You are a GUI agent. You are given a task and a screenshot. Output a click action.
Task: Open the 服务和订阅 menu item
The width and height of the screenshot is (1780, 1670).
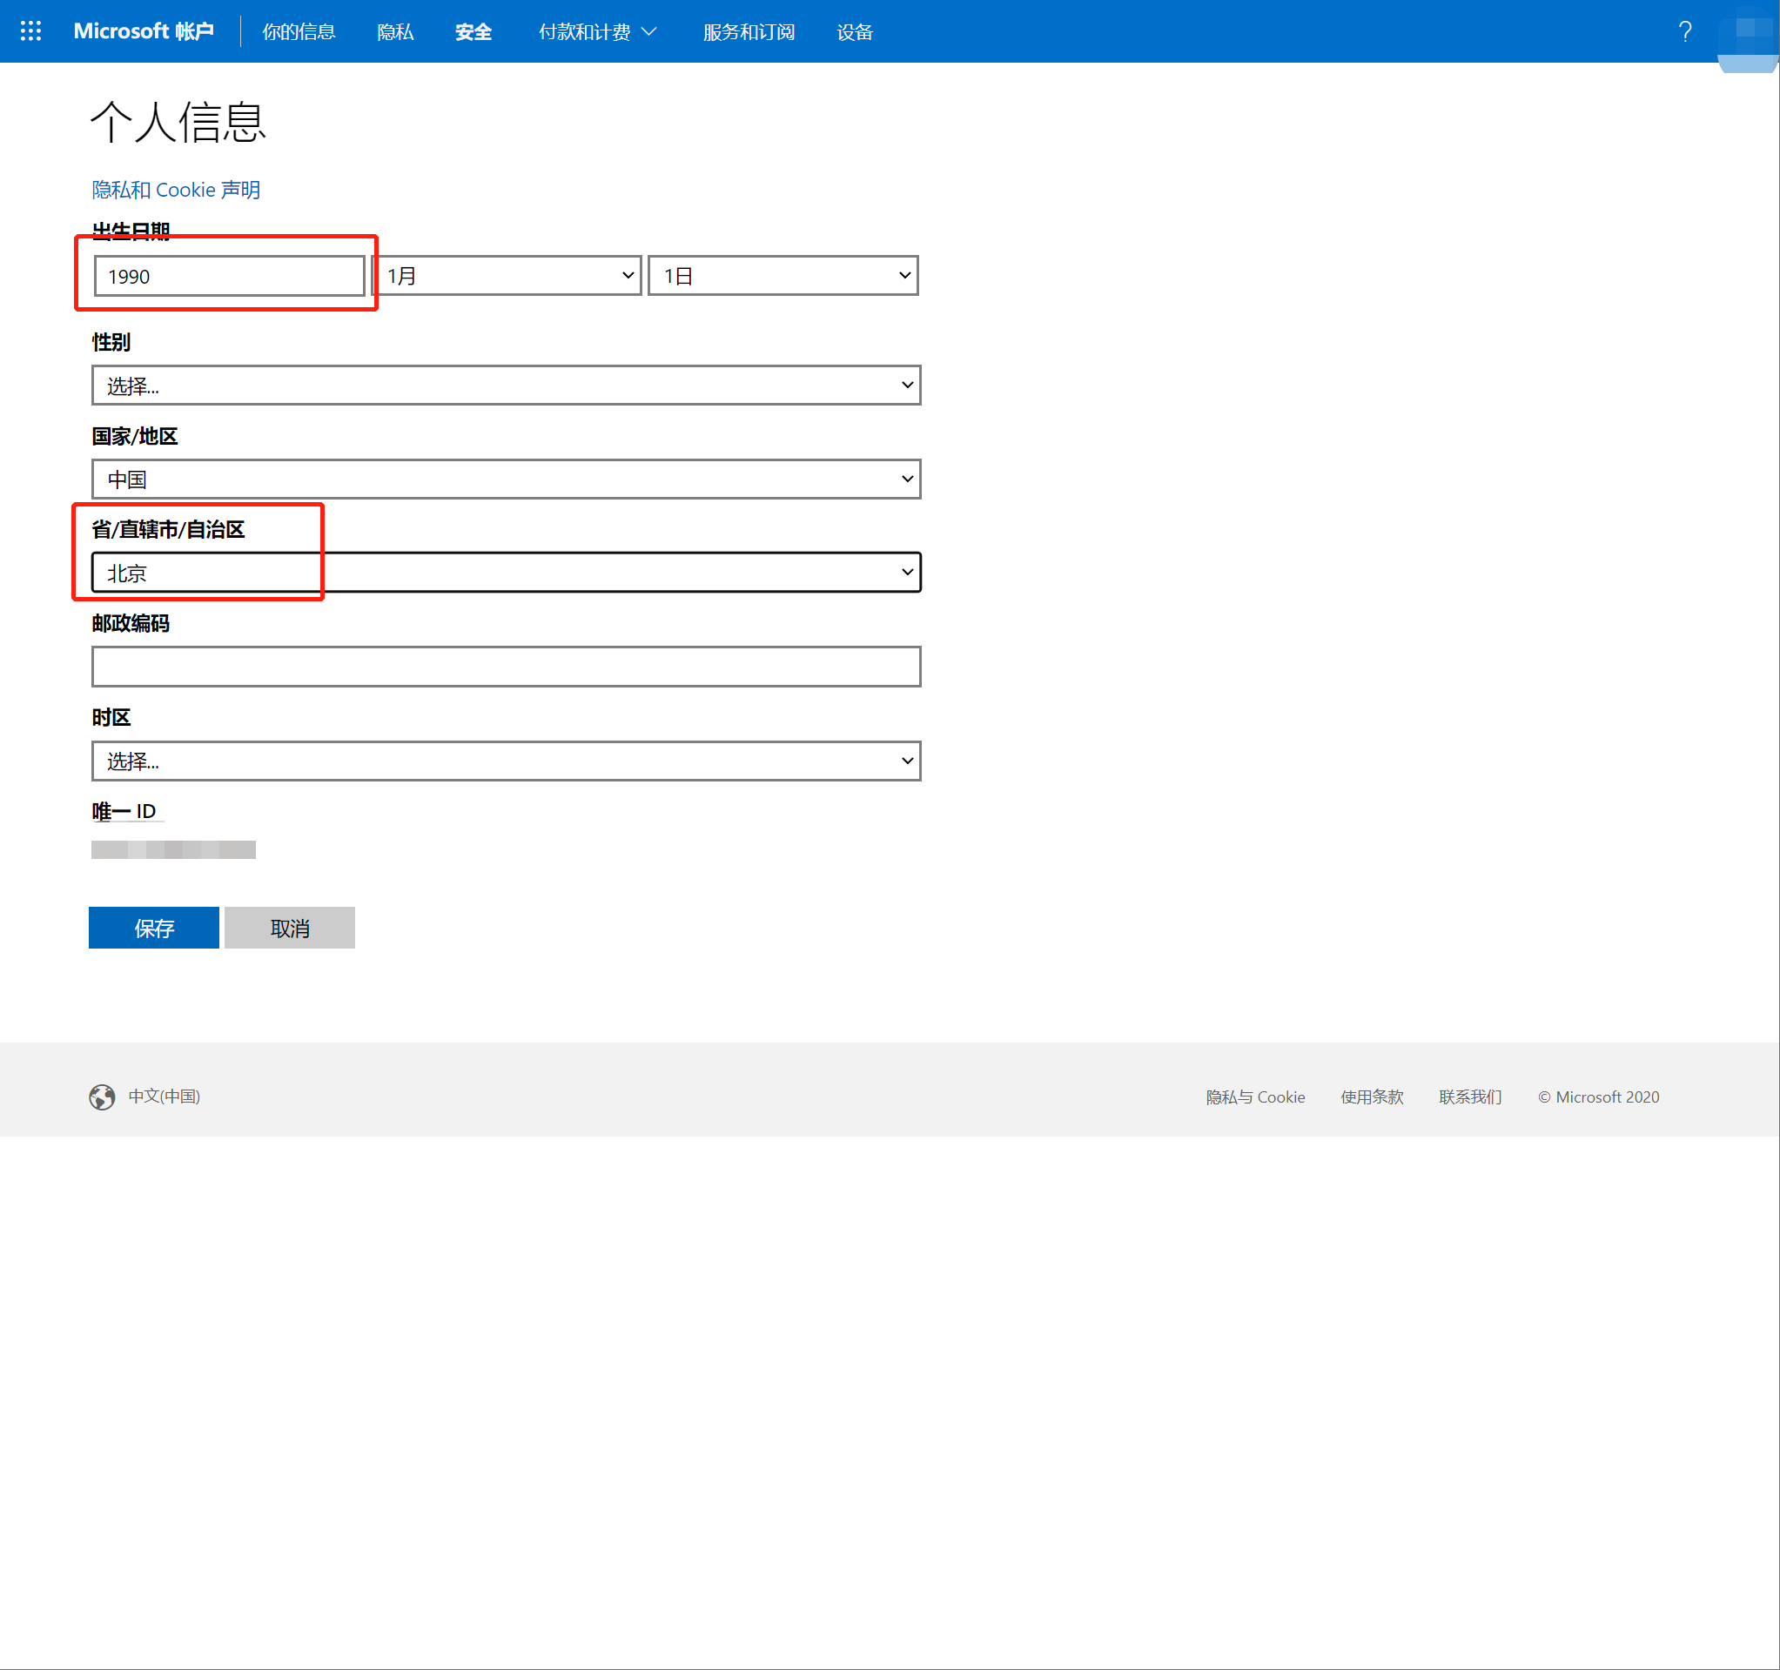(749, 32)
